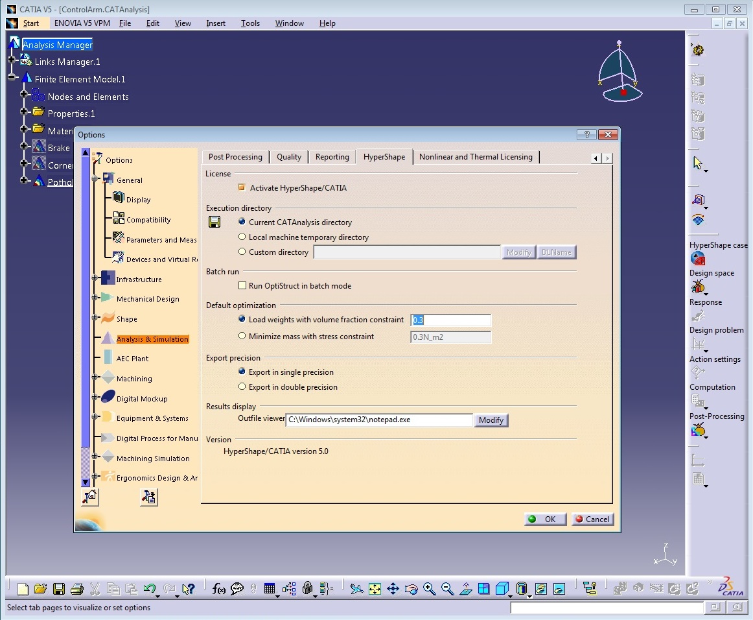Expand the Digital Mockup category

(x=95, y=397)
